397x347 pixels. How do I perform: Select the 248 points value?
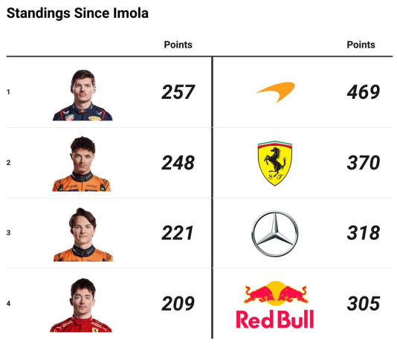click(x=178, y=163)
